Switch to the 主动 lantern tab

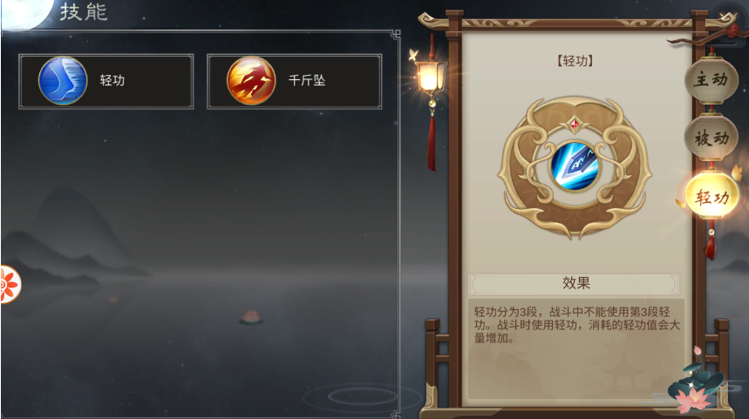pos(712,79)
